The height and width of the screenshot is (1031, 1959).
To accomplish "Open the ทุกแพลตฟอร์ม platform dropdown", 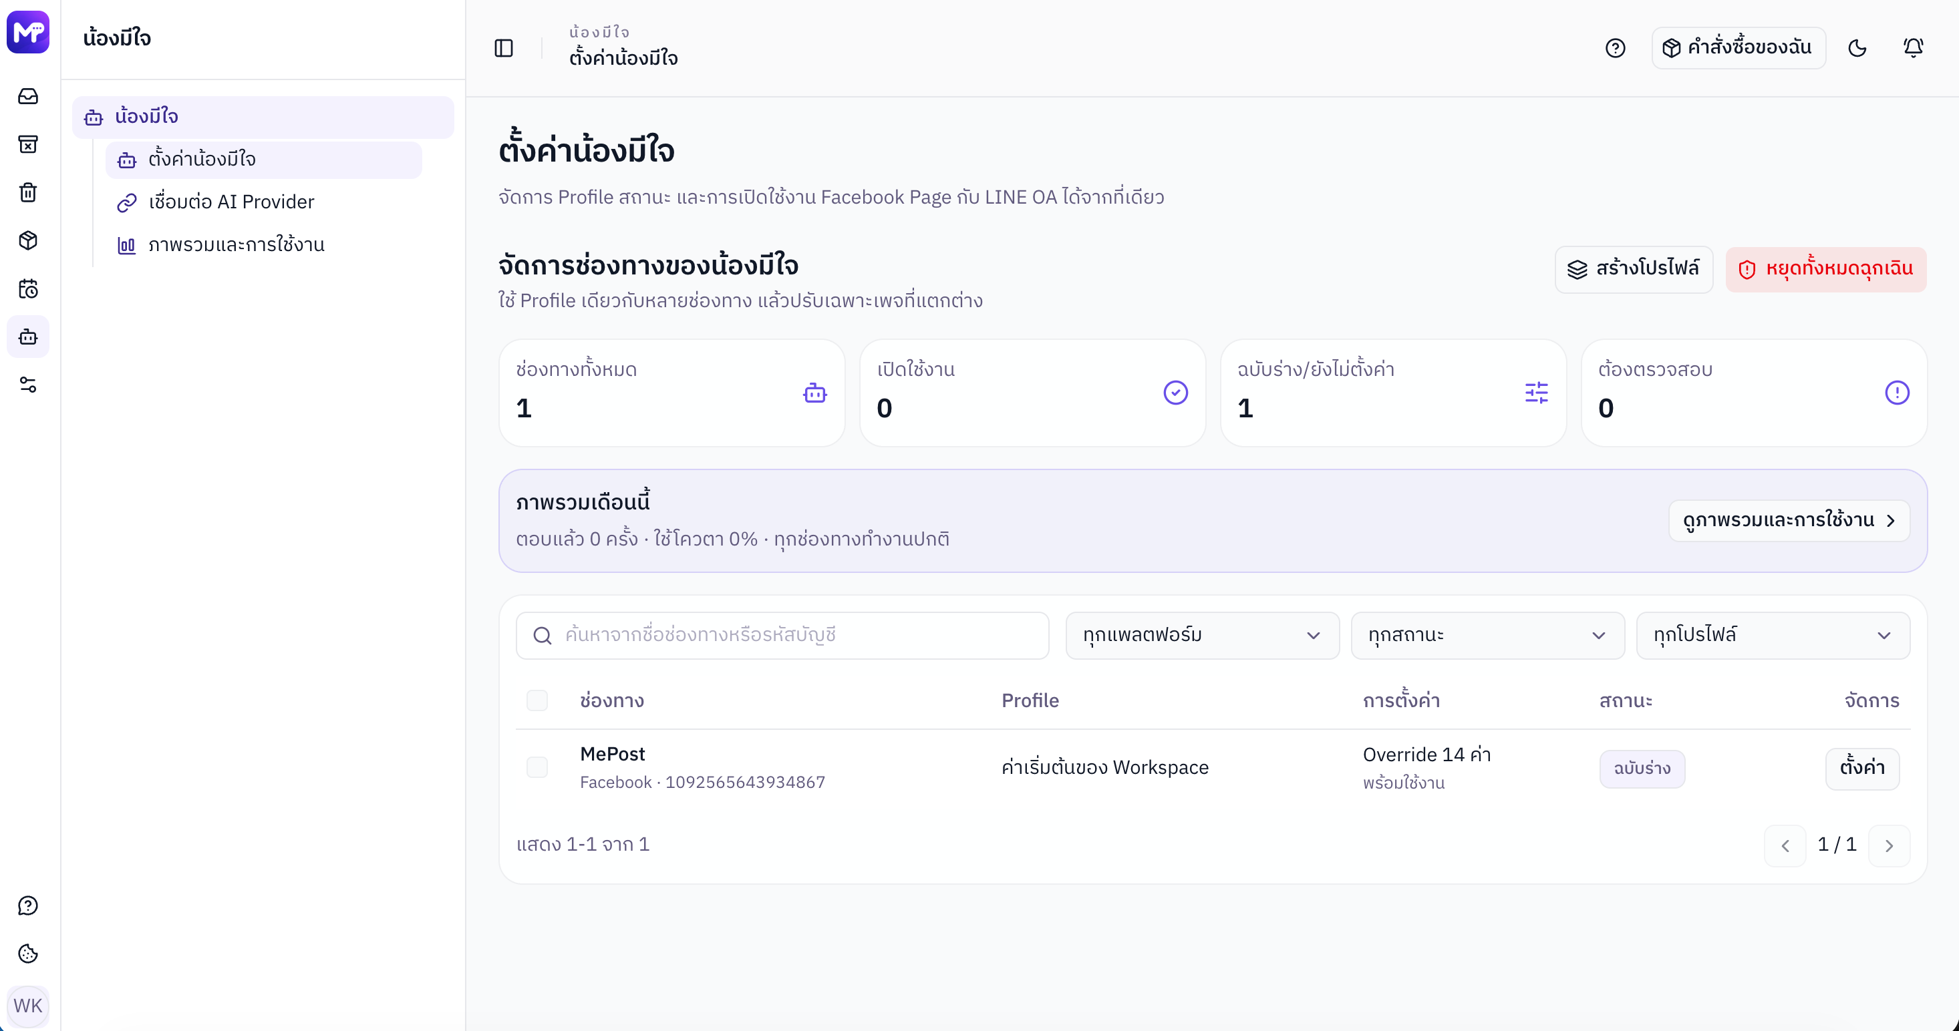I will click(x=1202, y=635).
